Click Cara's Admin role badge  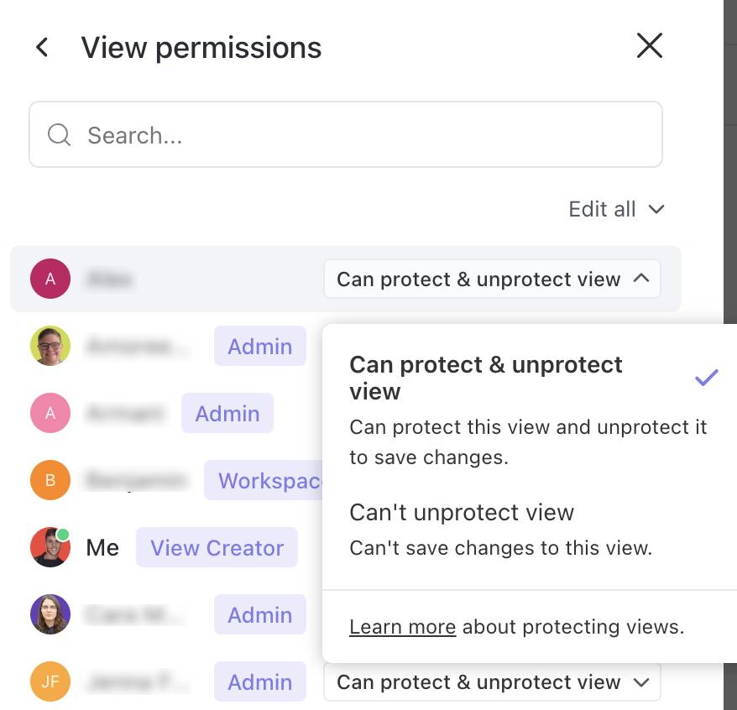[259, 614]
